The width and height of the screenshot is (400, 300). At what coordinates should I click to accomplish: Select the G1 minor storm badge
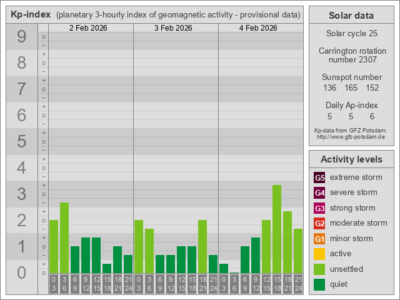tap(319, 239)
